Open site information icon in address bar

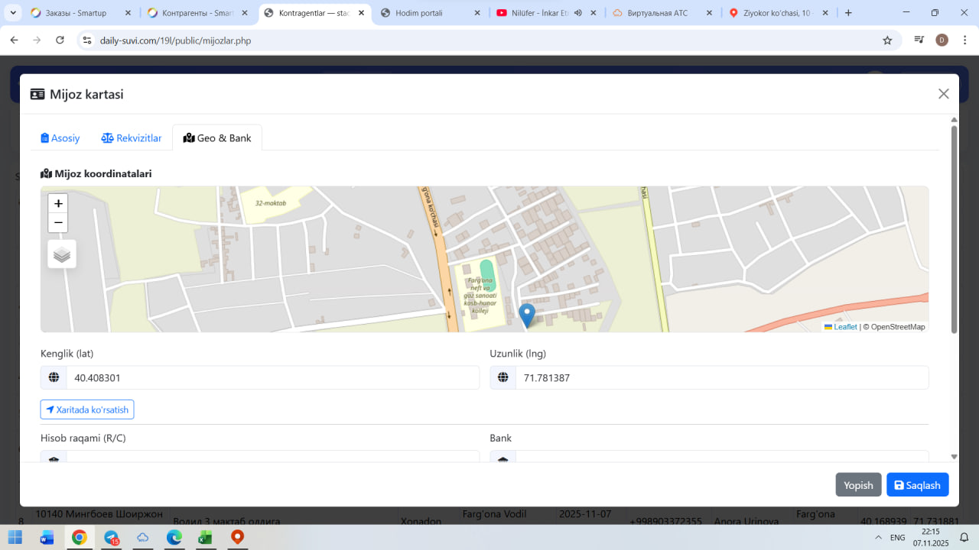tap(87, 40)
